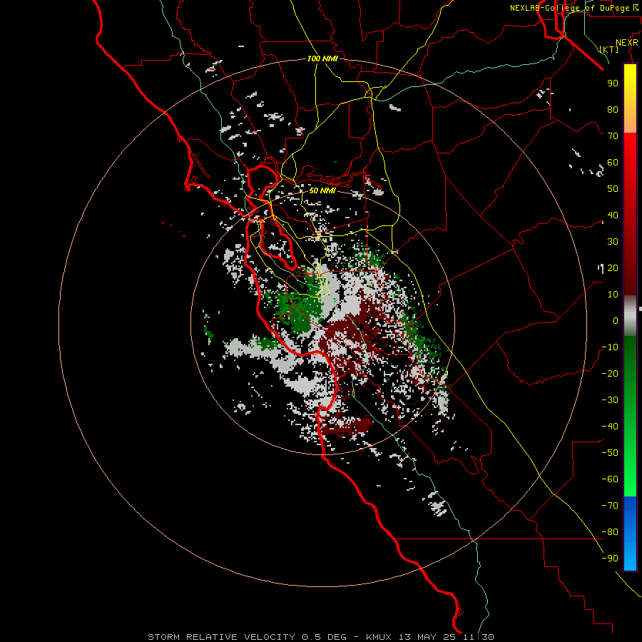Click the "100 NMI" range ring label

coord(322,58)
